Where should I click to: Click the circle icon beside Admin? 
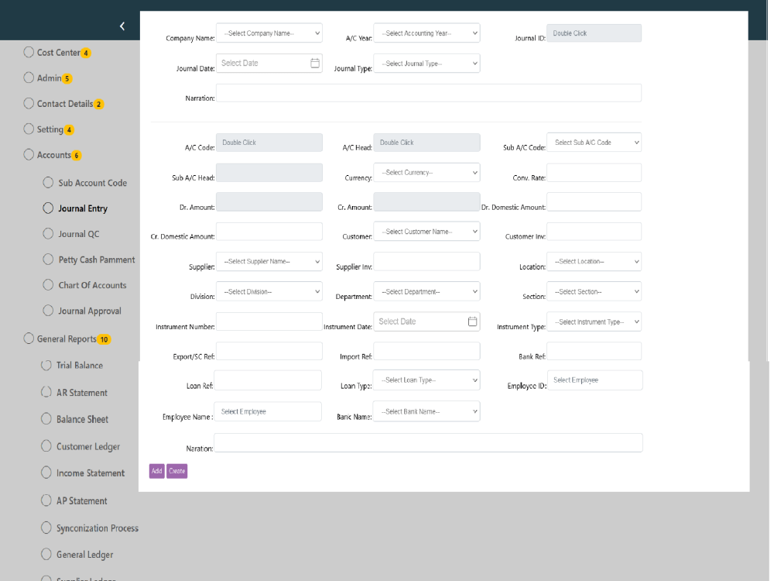[x=29, y=77]
